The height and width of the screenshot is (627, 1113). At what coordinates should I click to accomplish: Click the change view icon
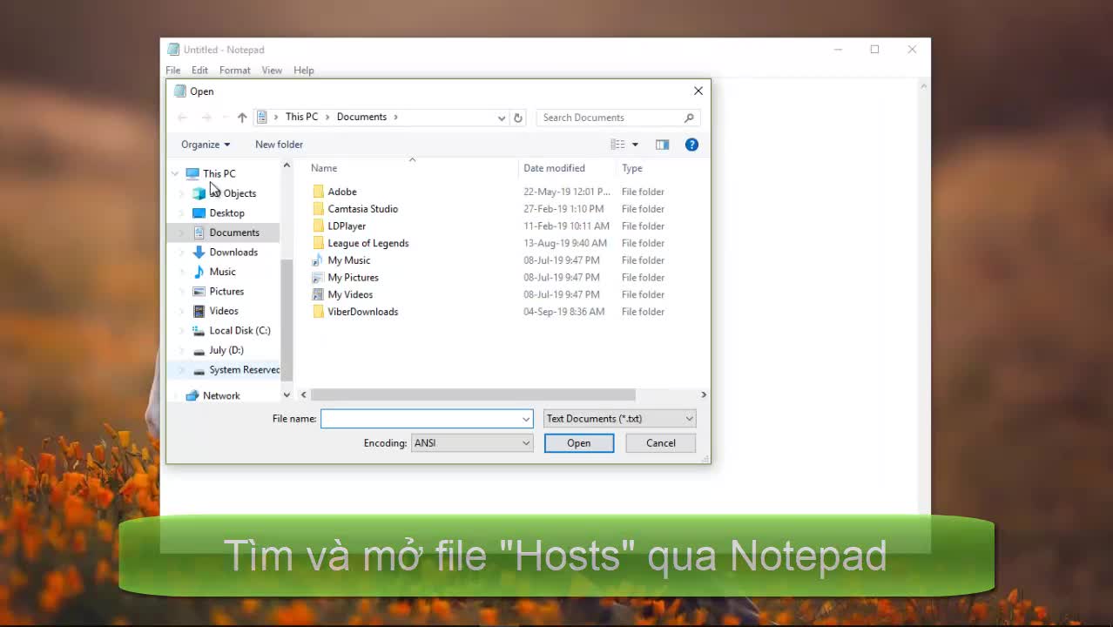click(617, 145)
